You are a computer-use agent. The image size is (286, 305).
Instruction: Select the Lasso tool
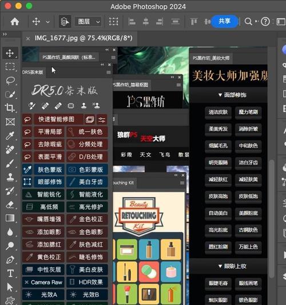(10, 80)
